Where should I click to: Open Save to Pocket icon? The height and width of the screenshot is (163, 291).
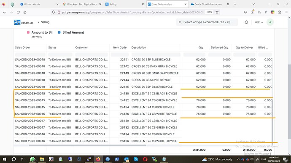pos(245,12)
